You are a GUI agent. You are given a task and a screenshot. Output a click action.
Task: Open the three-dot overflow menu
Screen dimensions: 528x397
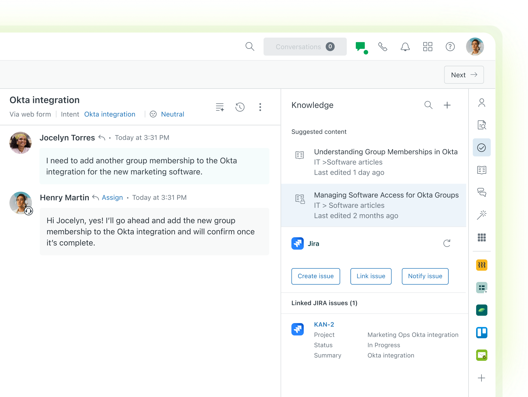[x=260, y=107]
